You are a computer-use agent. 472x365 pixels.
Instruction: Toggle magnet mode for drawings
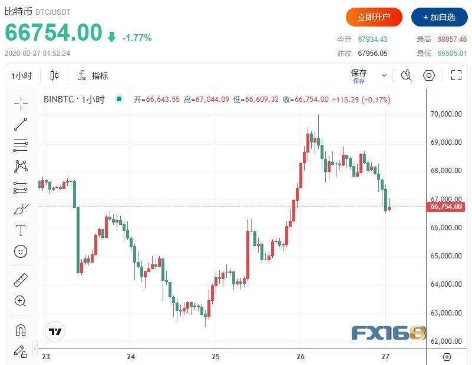(x=21, y=330)
